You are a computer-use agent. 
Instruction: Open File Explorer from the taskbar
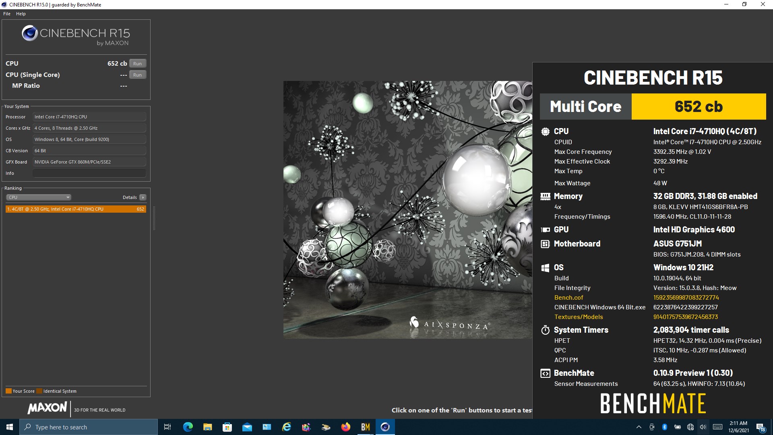click(x=208, y=427)
